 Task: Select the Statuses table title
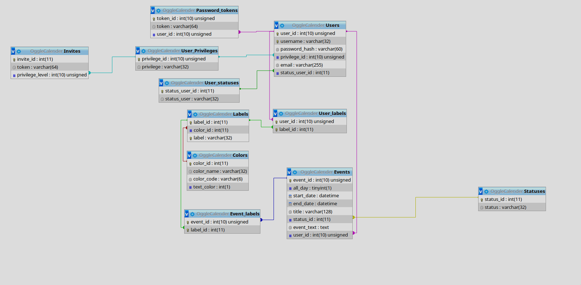pyautogui.click(x=534, y=191)
